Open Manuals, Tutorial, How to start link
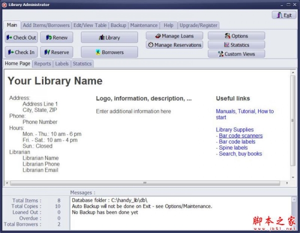Screen dimensions: 300x233 [244, 114]
